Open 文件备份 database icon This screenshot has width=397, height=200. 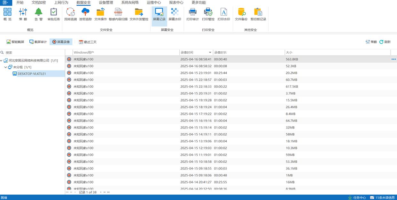pos(241,14)
